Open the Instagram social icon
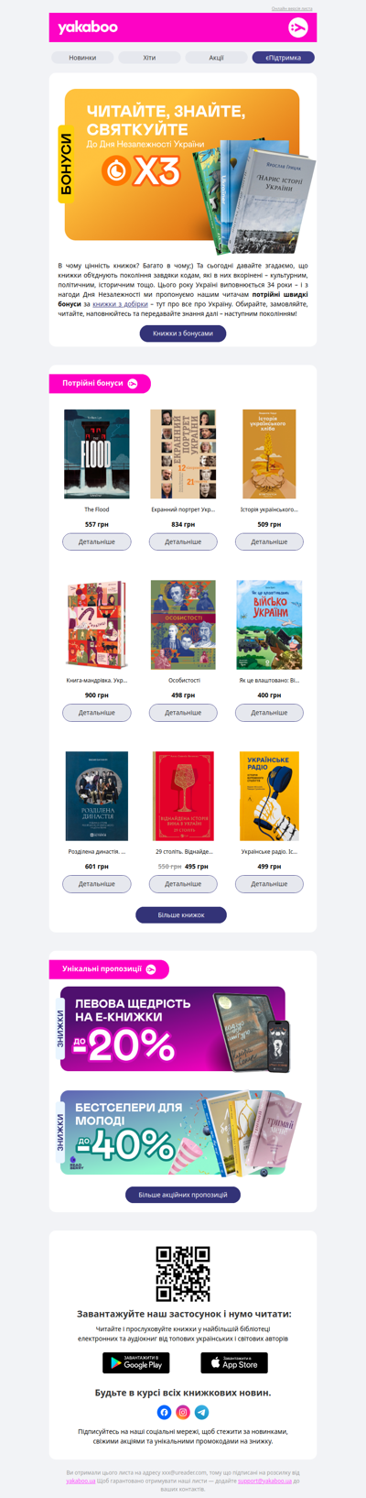The image size is (366, 1498). pos(183,1412)
